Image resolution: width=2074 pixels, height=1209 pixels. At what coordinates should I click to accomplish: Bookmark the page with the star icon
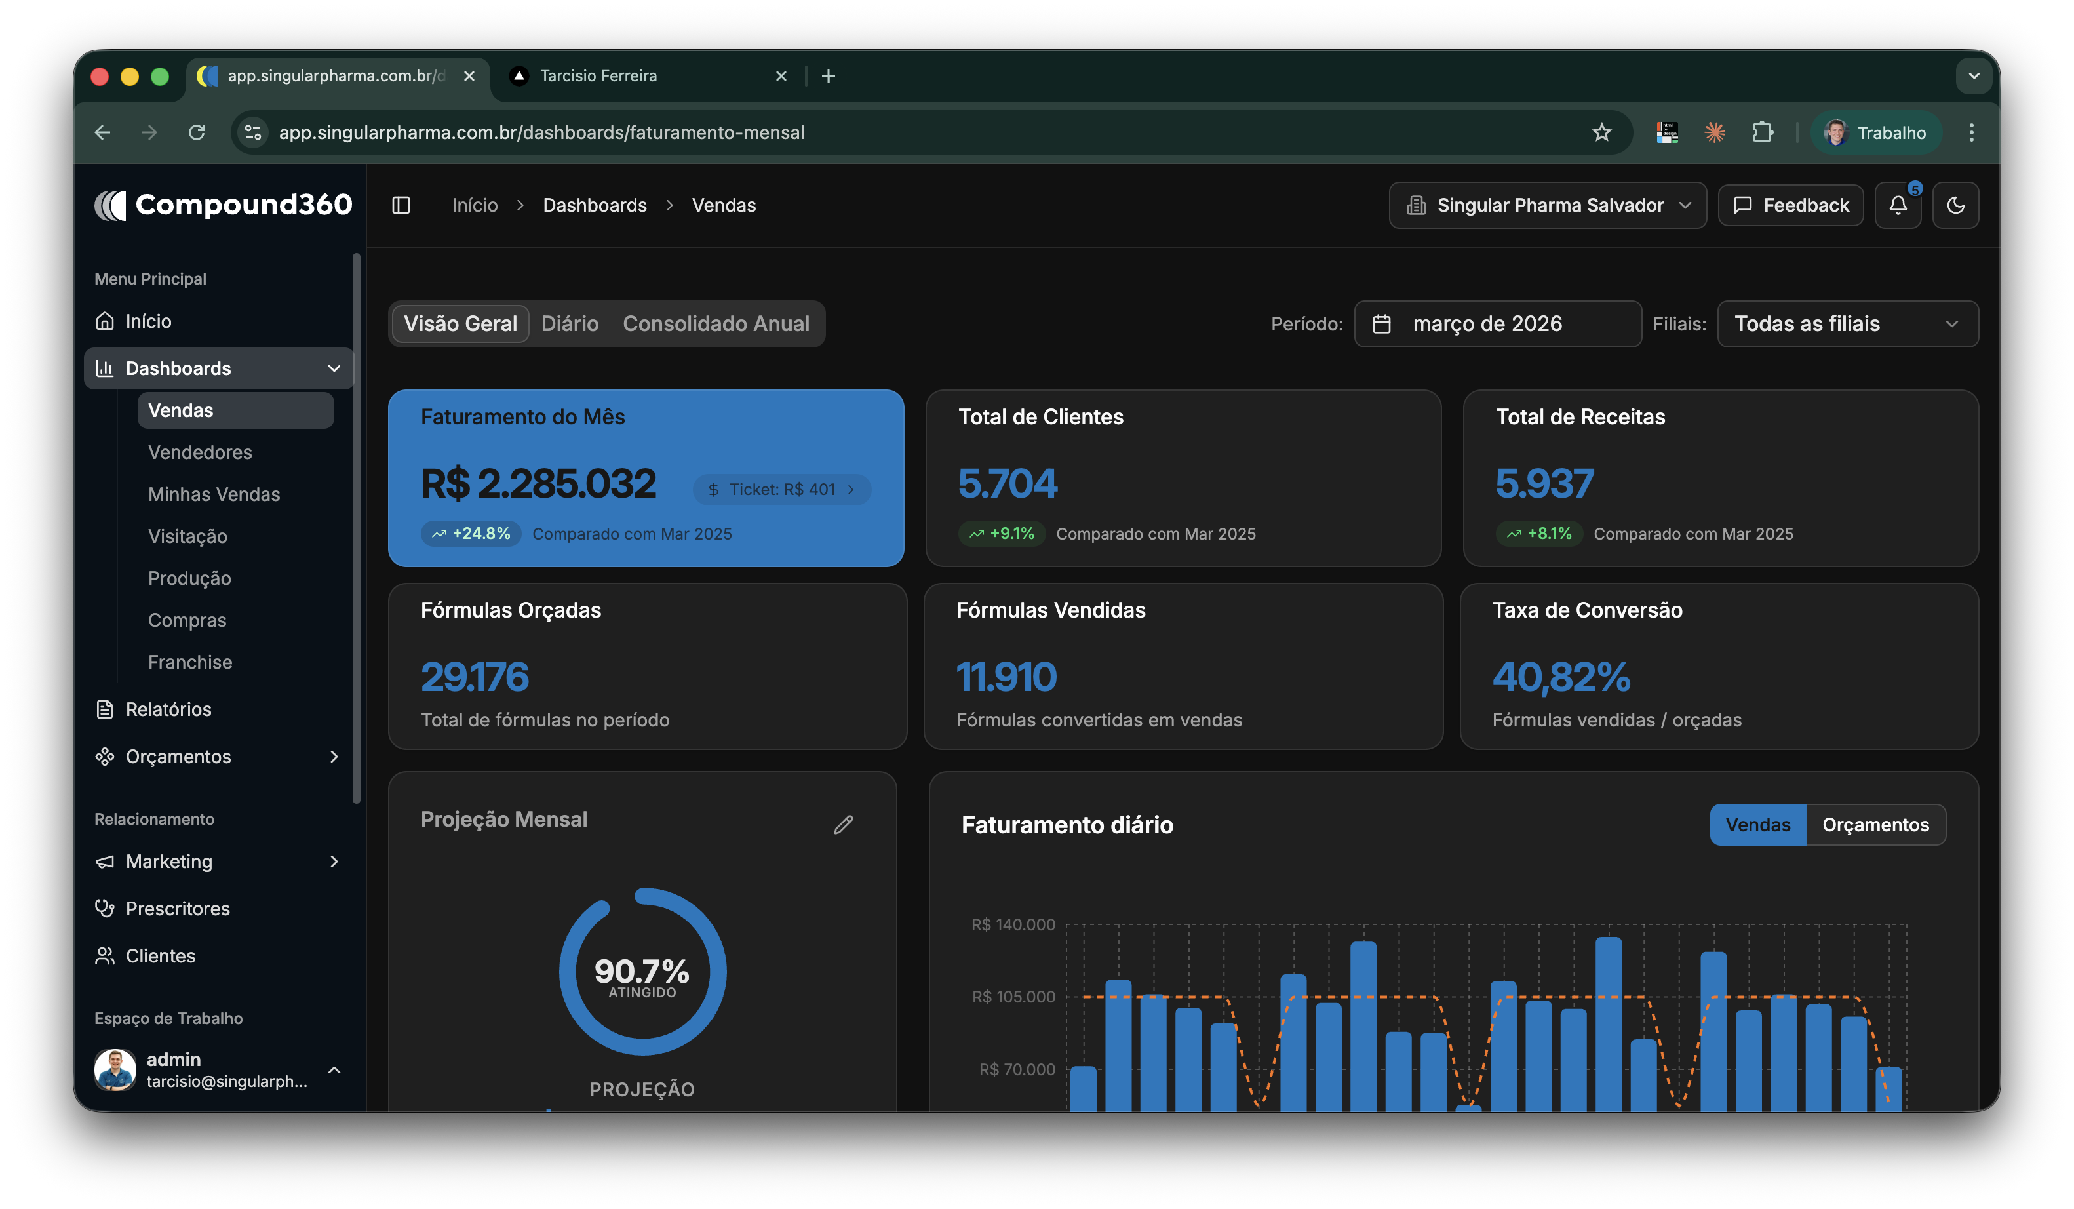(1601, 132)
